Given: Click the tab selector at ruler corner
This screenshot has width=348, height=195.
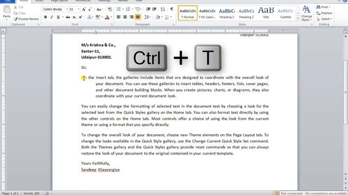Looking at the screenshot, I should tap(3, 31).
